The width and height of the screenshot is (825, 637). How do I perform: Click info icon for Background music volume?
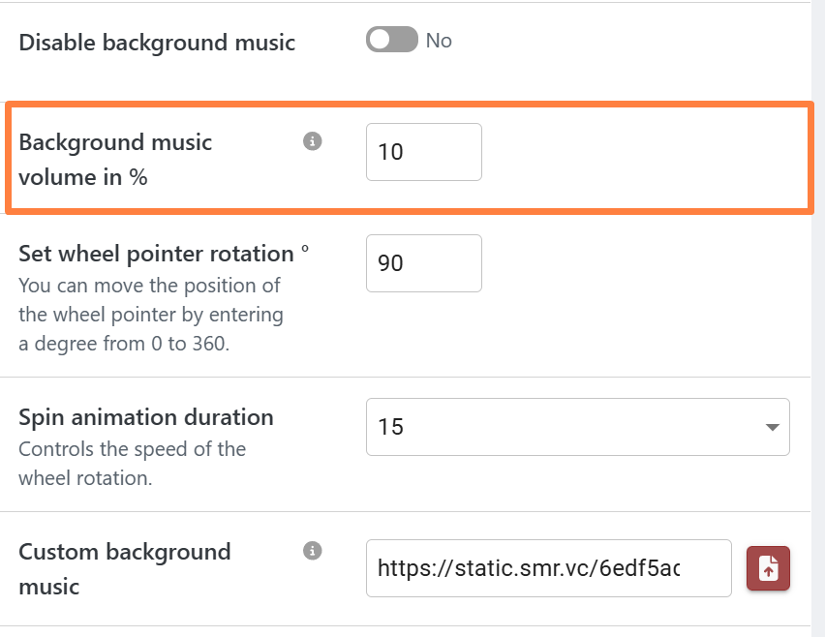[312, 141]
